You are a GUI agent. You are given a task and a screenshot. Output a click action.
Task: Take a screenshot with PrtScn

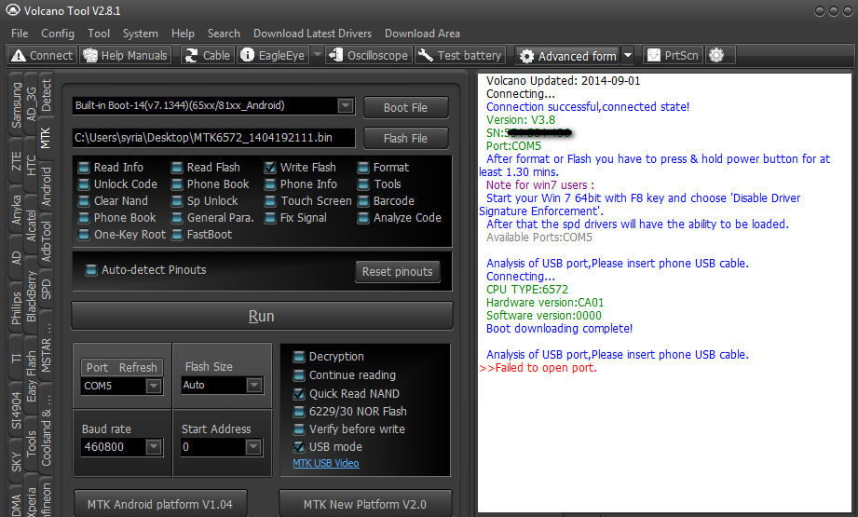pos(673,55)
